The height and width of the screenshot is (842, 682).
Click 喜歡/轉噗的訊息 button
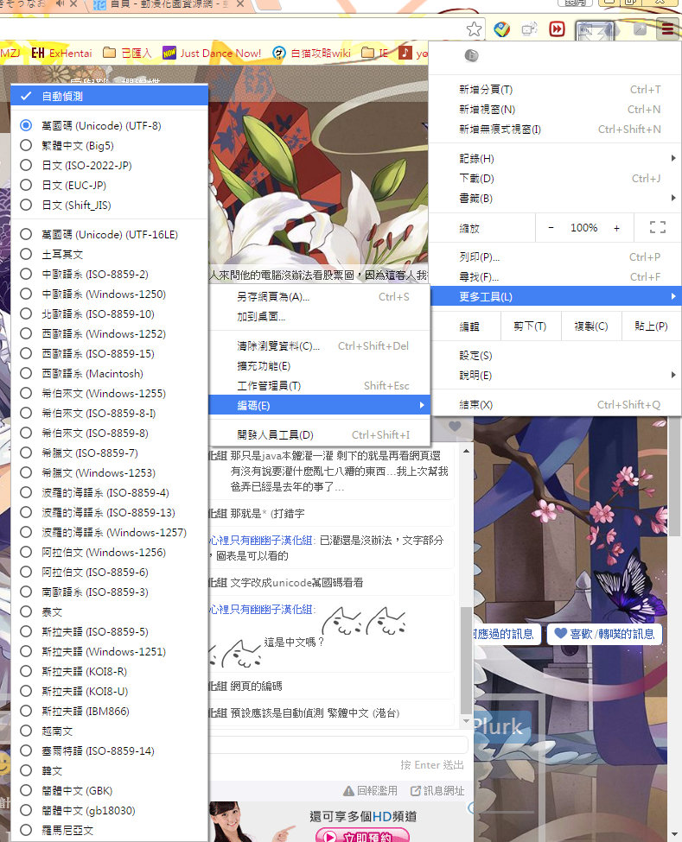click(x=604, y=634)
